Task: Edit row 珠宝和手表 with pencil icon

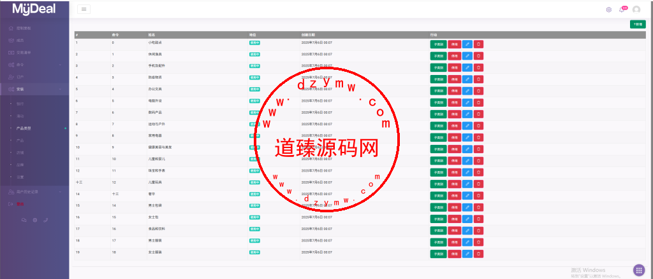Action: click(x=467, y=172)
